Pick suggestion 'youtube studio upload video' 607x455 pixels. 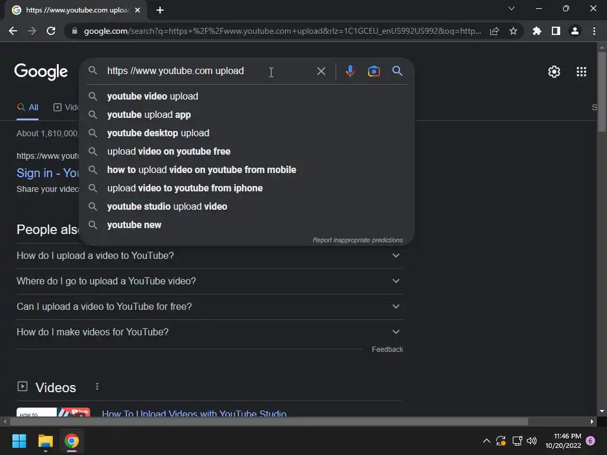pyautogui.click(x=247, y=207)
